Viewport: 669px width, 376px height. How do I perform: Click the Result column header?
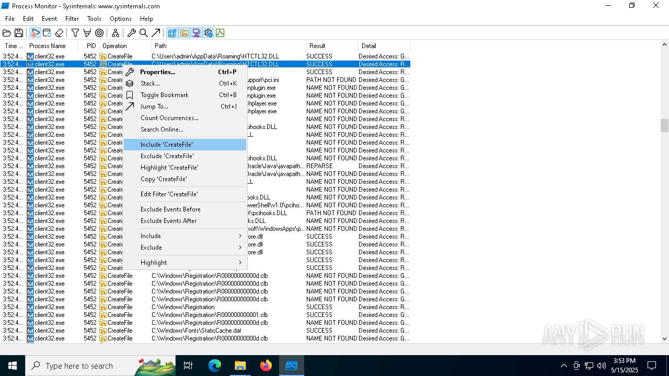332,46
